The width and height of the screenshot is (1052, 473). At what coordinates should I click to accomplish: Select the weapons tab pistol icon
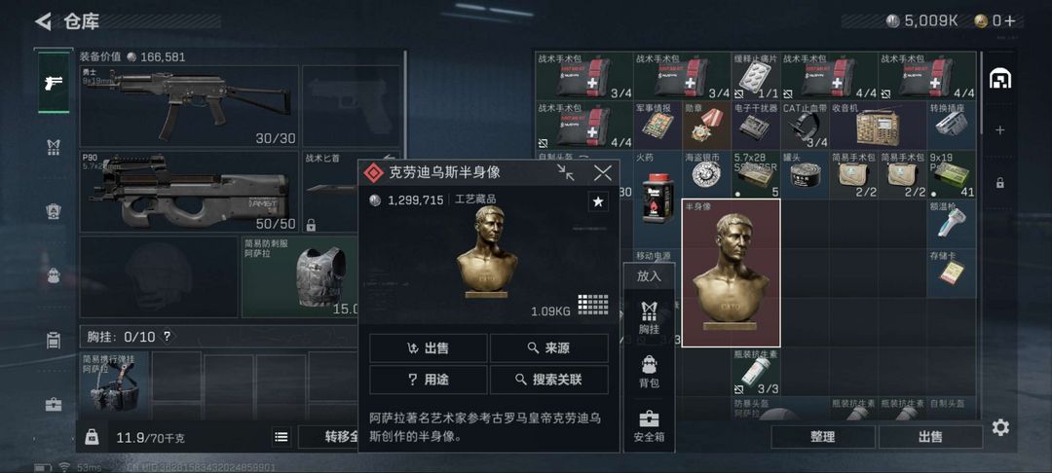click(x=53, y=83)
